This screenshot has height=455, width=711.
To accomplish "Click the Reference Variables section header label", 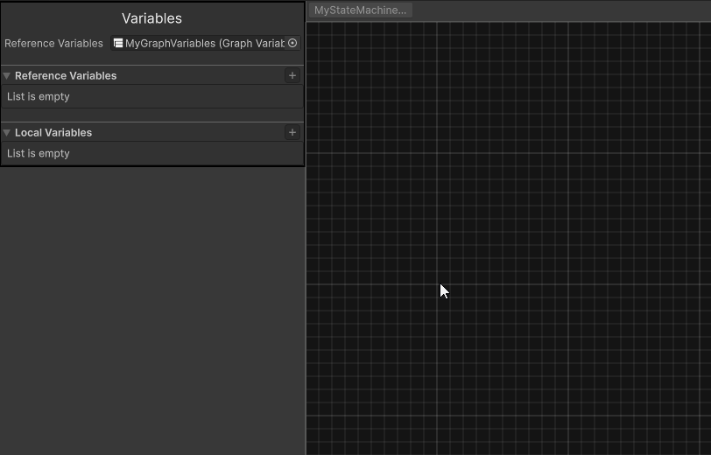I will [66, 76].
